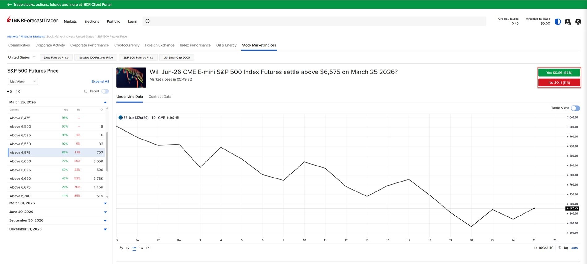Open the chat support icon

coord(568,22)
